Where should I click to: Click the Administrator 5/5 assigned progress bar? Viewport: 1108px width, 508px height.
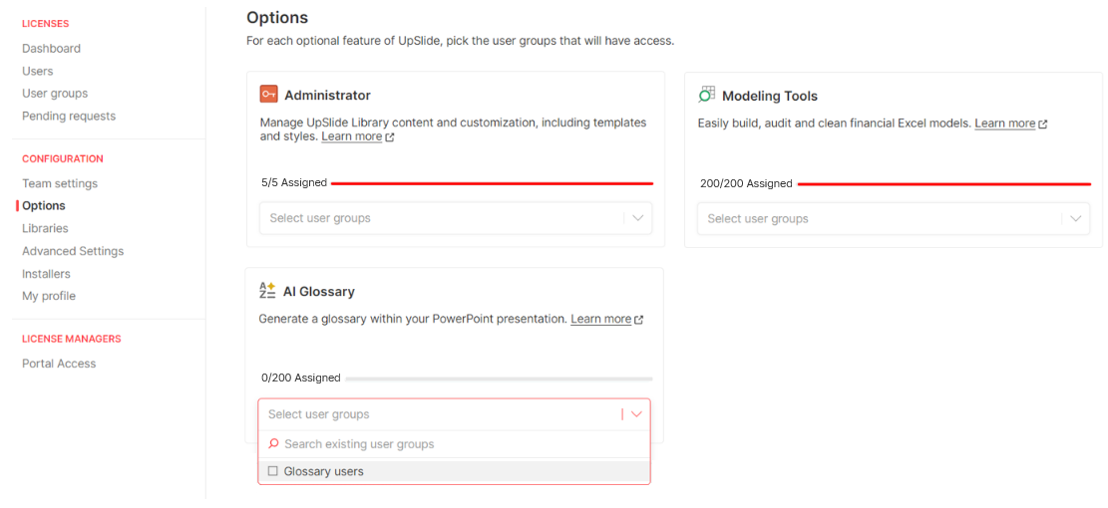click(492, 183)
